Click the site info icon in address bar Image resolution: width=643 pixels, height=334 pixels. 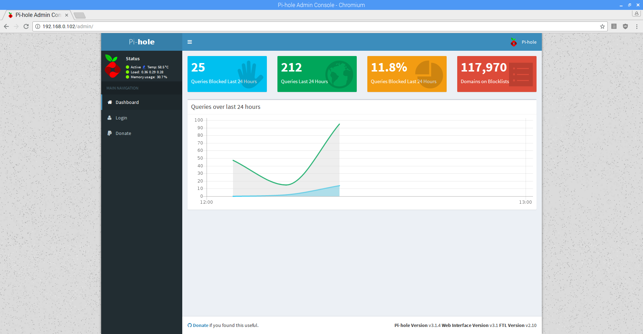(38, 26)
